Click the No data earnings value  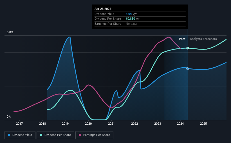[131, 24]
